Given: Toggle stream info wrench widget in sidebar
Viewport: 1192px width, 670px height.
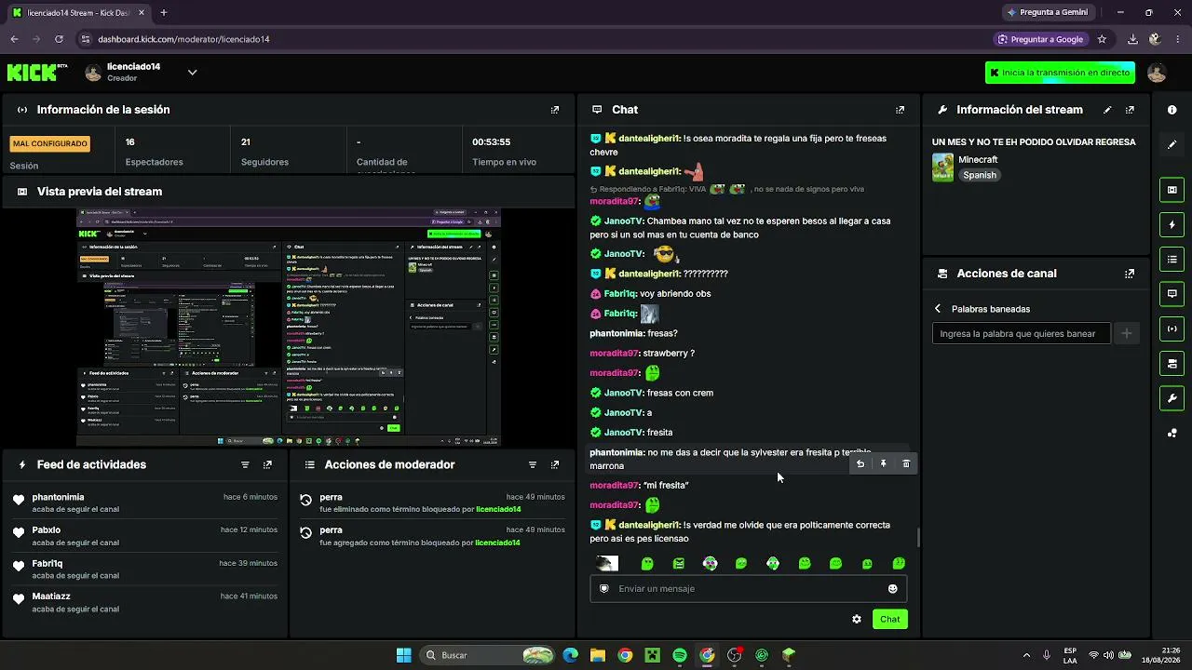Looking at the screenshot, I should [x=1172, y=398].
